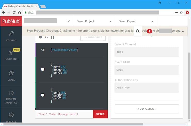
Task: Open the Key Info sidebar section
Action: (11, 36)
